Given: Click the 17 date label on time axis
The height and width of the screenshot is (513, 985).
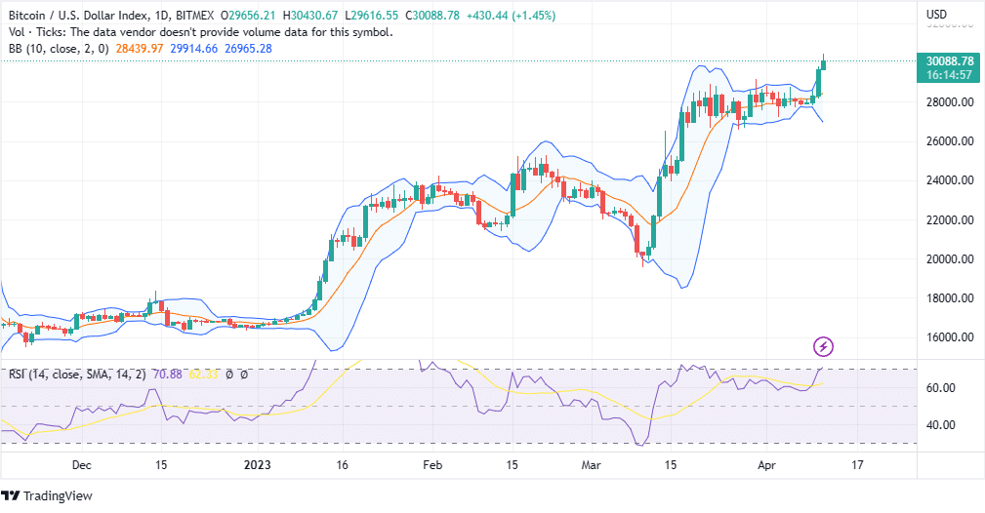Looking at the screenshot, I should click(x=857, y=465).
